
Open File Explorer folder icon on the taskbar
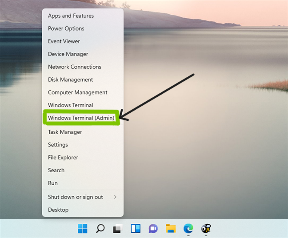[171, 229]
